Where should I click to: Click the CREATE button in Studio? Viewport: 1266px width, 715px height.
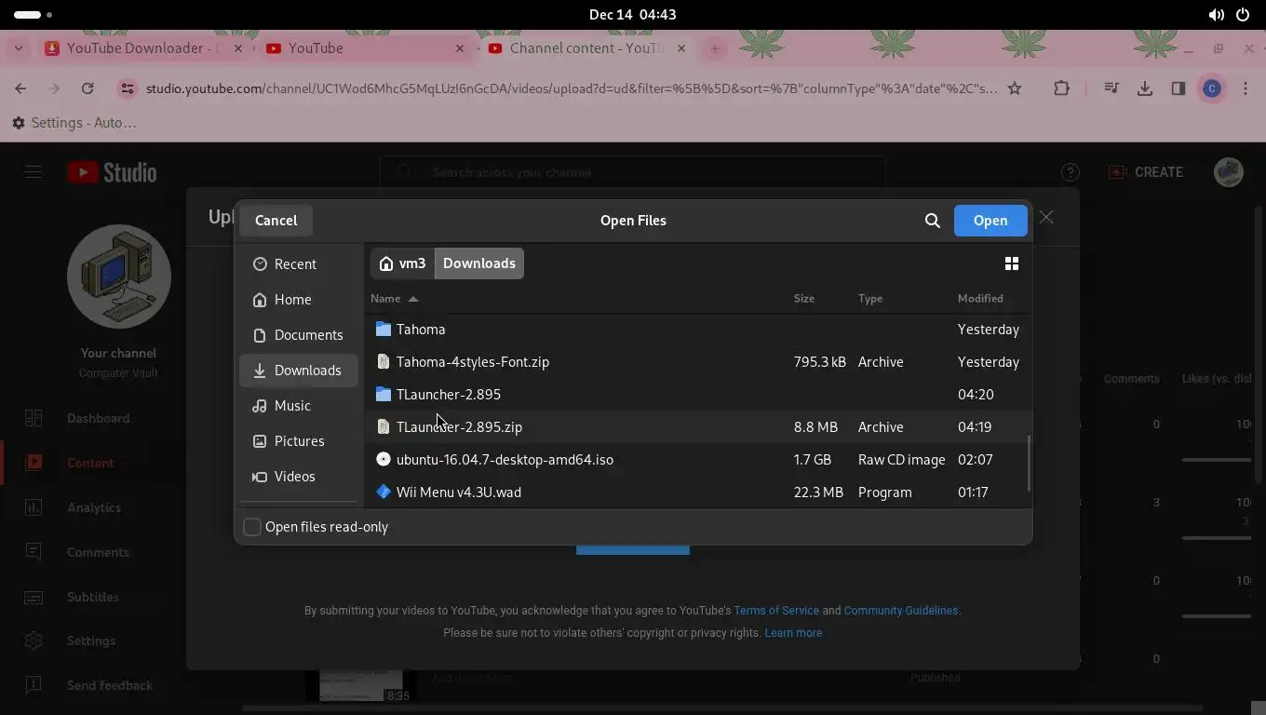[x=1146, y=172]
